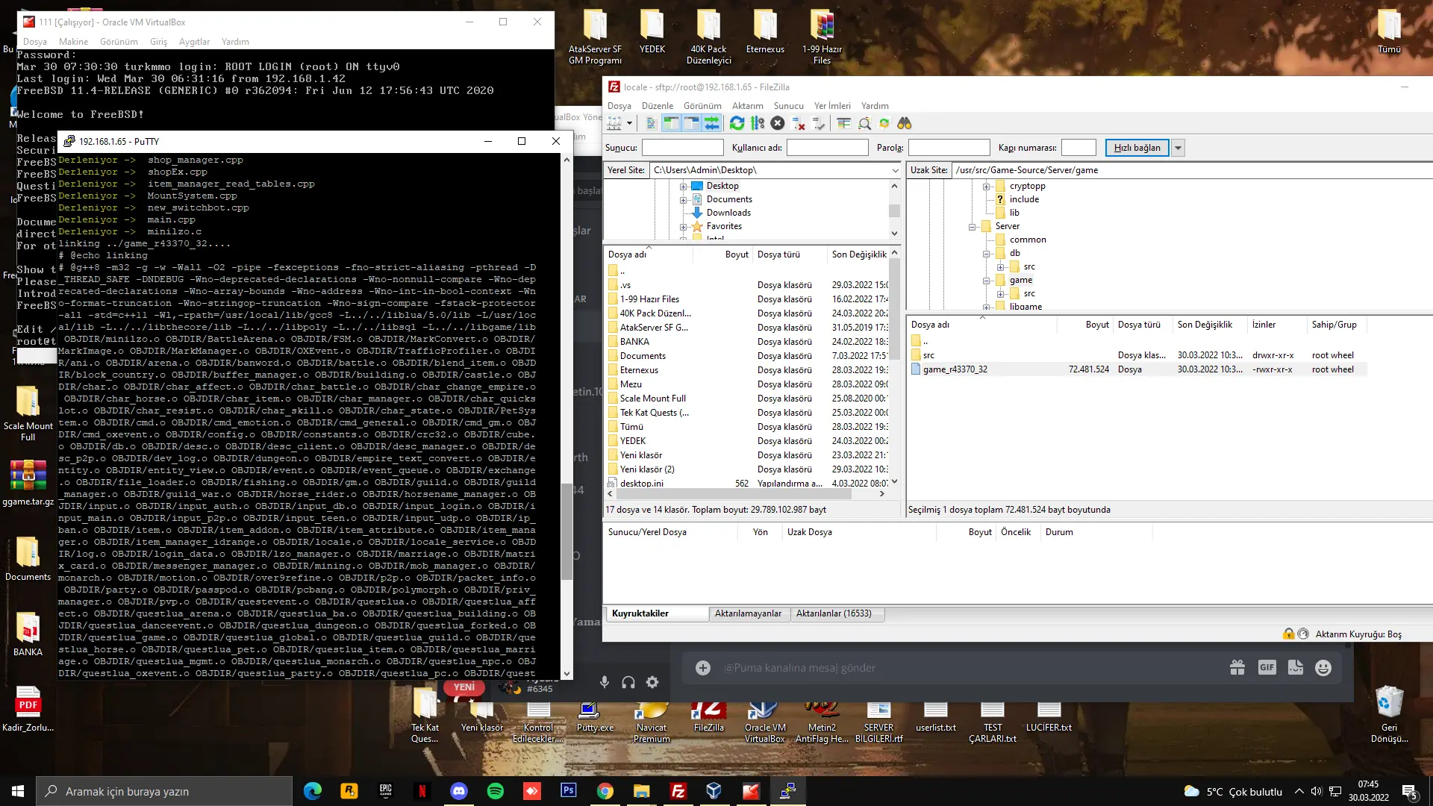This screenshot has width=1433, height=806.
Task: Open Sunucu menu in FileZilla
Action: pyautogui.click(x=788, y=106)
